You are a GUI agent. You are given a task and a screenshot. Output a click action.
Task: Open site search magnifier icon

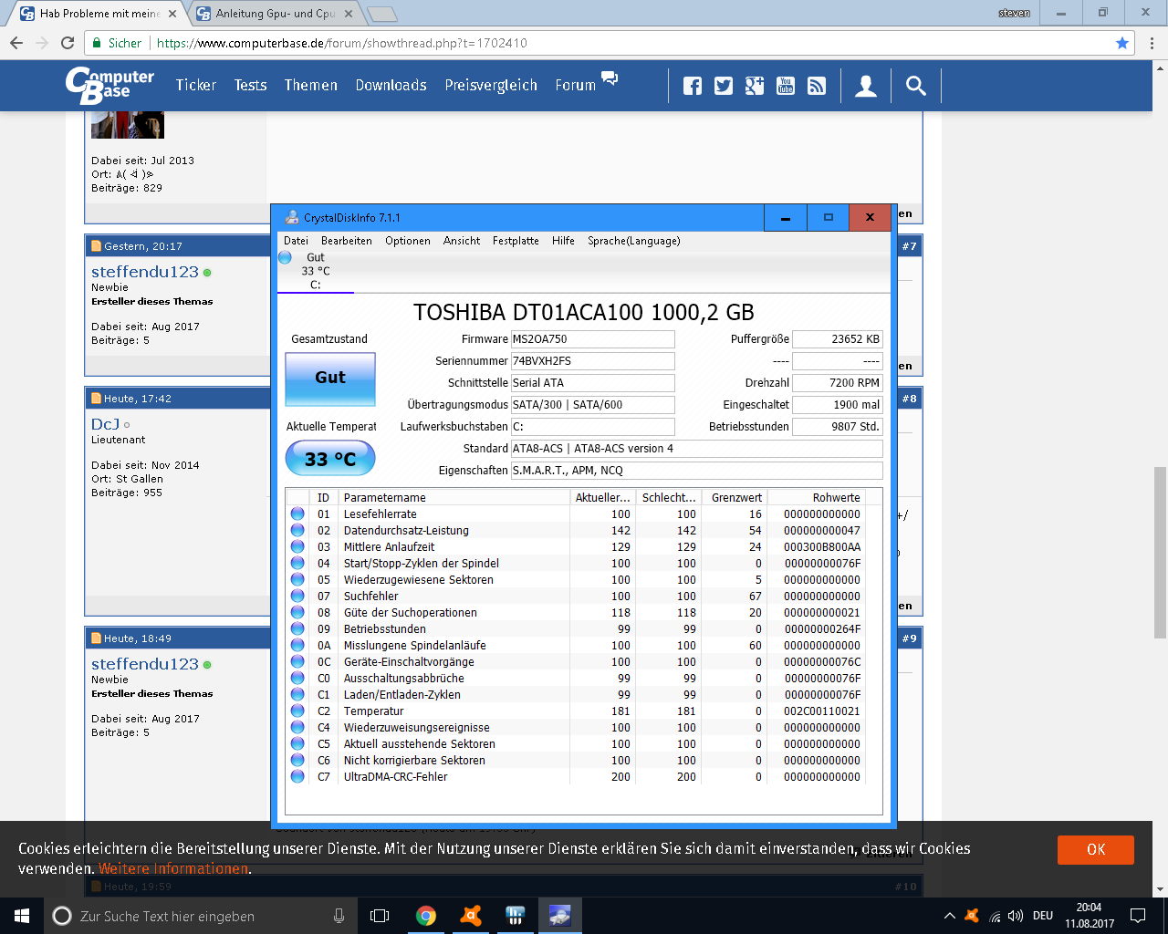click(915, 86)
